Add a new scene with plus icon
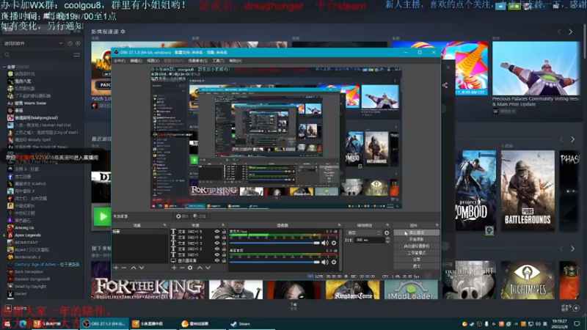This screenshot has width=587, height=330. tap(116, 268)
